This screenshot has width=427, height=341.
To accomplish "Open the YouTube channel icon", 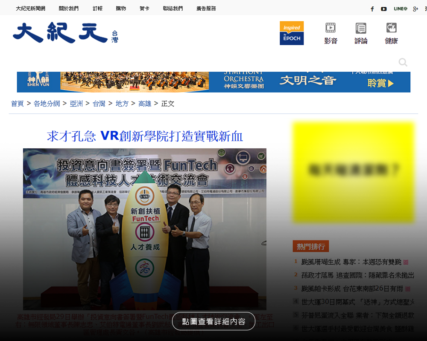I will click(x=384, y=9).
